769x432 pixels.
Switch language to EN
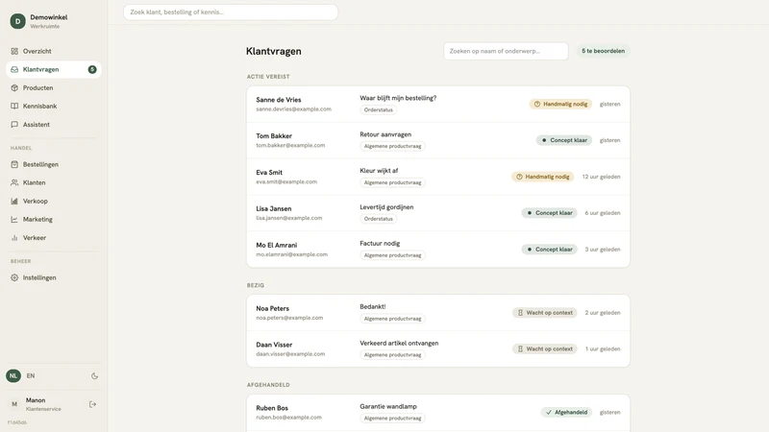pyautogui.click(x=31, y=375)
